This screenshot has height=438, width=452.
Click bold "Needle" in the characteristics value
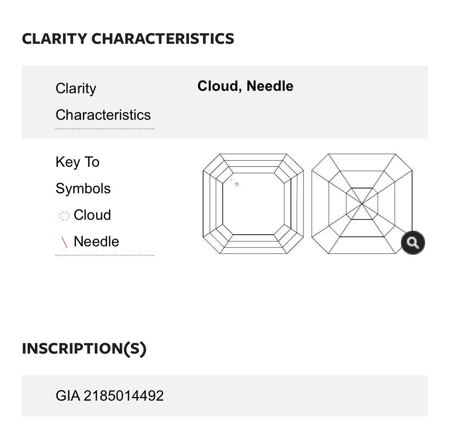click(x=270, y=86)
